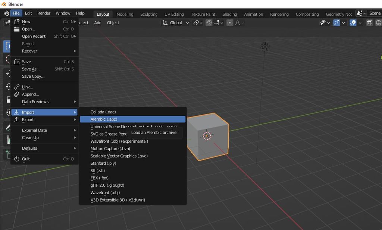Toggle viewport gizmos display button

(x=336, y=23)
